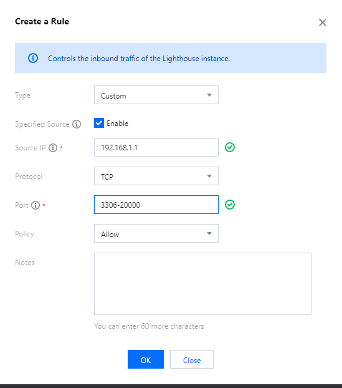
Task: Close the Create a Rule dialog
Action: 323,22
